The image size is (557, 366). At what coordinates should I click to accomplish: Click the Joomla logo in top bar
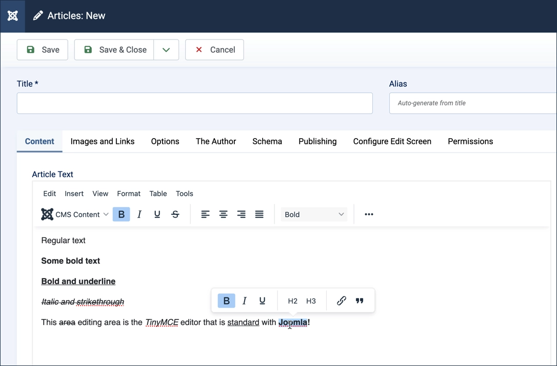12,15
